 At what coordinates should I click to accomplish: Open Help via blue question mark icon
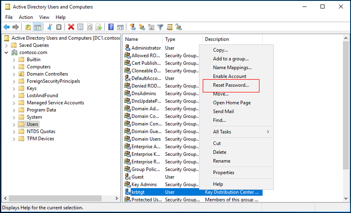(x=111, y=27)
